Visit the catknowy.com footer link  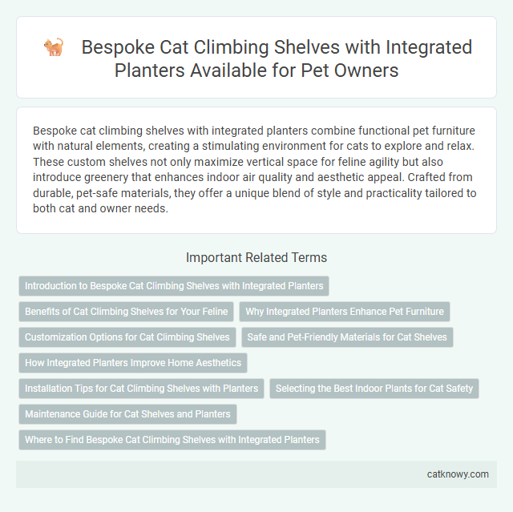458,474
